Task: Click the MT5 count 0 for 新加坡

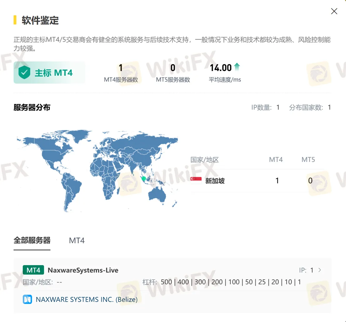Action: (310, 180)
